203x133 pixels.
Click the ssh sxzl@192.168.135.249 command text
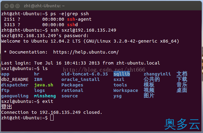(x=83, y=30)
